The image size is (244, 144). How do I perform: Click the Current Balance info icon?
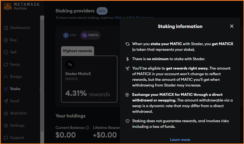(87, 128)
